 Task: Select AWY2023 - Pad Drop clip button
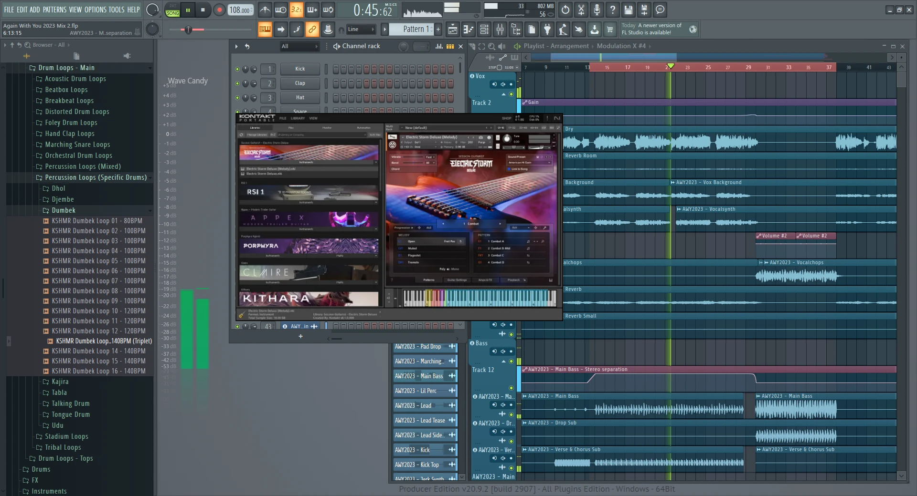tap(425, 347)
